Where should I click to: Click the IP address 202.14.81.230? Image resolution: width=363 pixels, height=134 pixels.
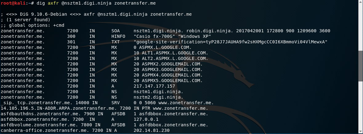[152, 131]
